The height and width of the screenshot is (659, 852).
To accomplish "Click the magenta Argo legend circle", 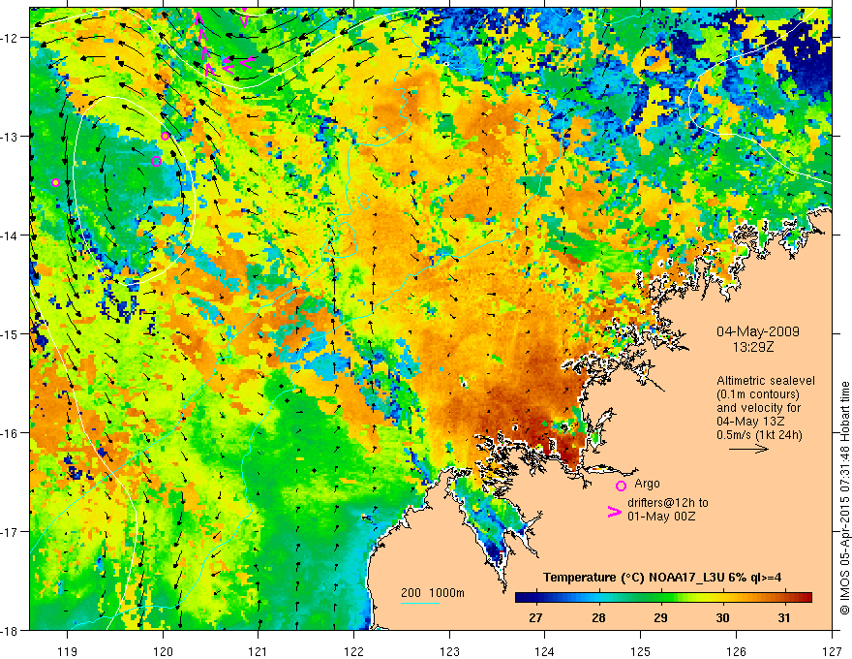I will coord(621,486).
